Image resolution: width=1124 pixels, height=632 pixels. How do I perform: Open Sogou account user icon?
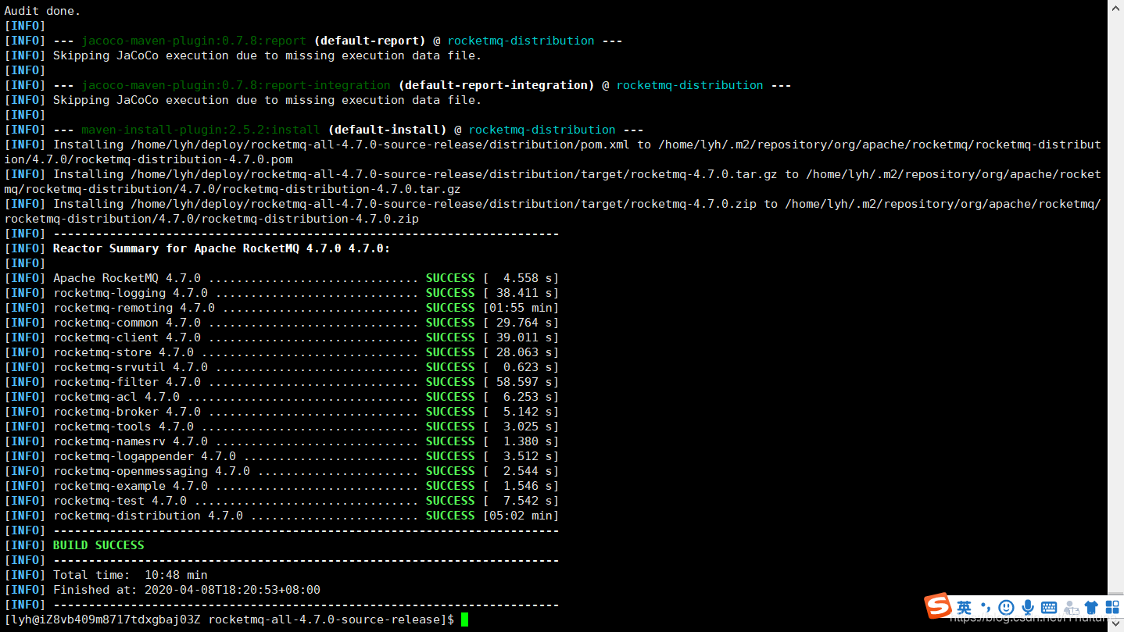(1071, 607)
